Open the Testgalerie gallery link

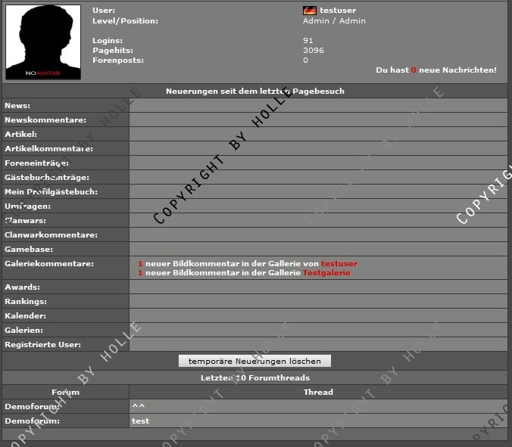(x=326, y=272)
